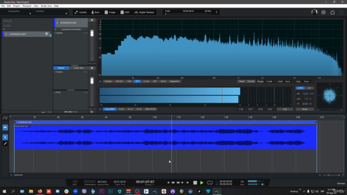Open Firefox from the Windows taskbar

[40, 191]
